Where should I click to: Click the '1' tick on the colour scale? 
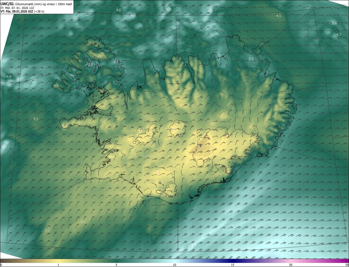(58, 265)
